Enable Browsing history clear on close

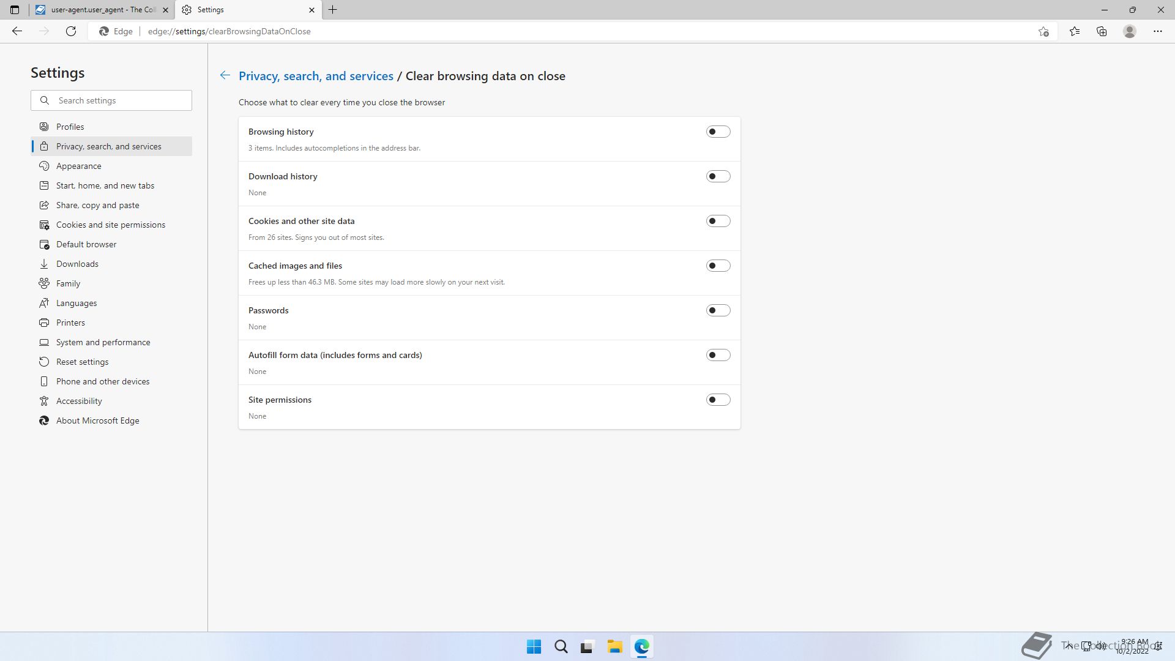tap(718, 132)
